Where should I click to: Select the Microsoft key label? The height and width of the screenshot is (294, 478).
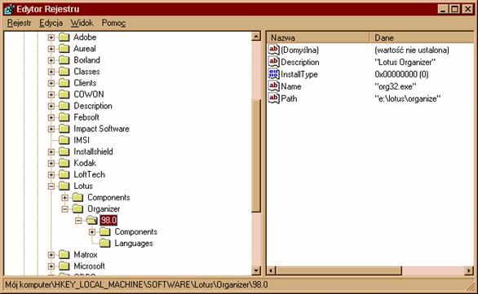tap(90, 266)
